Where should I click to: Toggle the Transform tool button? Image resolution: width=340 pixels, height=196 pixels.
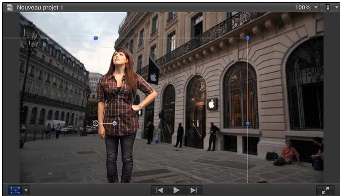[x=15, y=191]
